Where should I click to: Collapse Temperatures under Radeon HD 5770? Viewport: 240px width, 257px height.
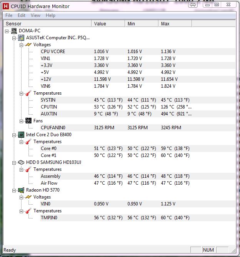(21, 212)
